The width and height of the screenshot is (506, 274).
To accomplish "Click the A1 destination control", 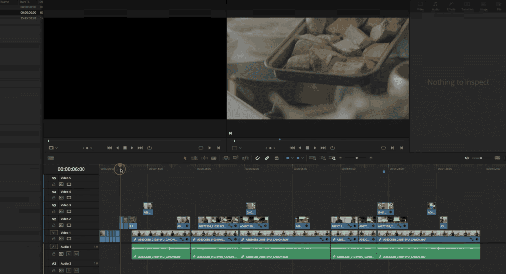I will coord(54,247).
